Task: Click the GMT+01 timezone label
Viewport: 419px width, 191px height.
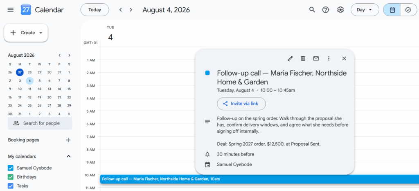Action: (90, 43)
